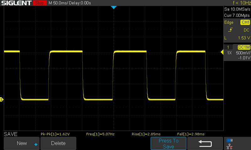Click the USB device status icon
Screen dimensions: 251x150
[x=230, y=140]
